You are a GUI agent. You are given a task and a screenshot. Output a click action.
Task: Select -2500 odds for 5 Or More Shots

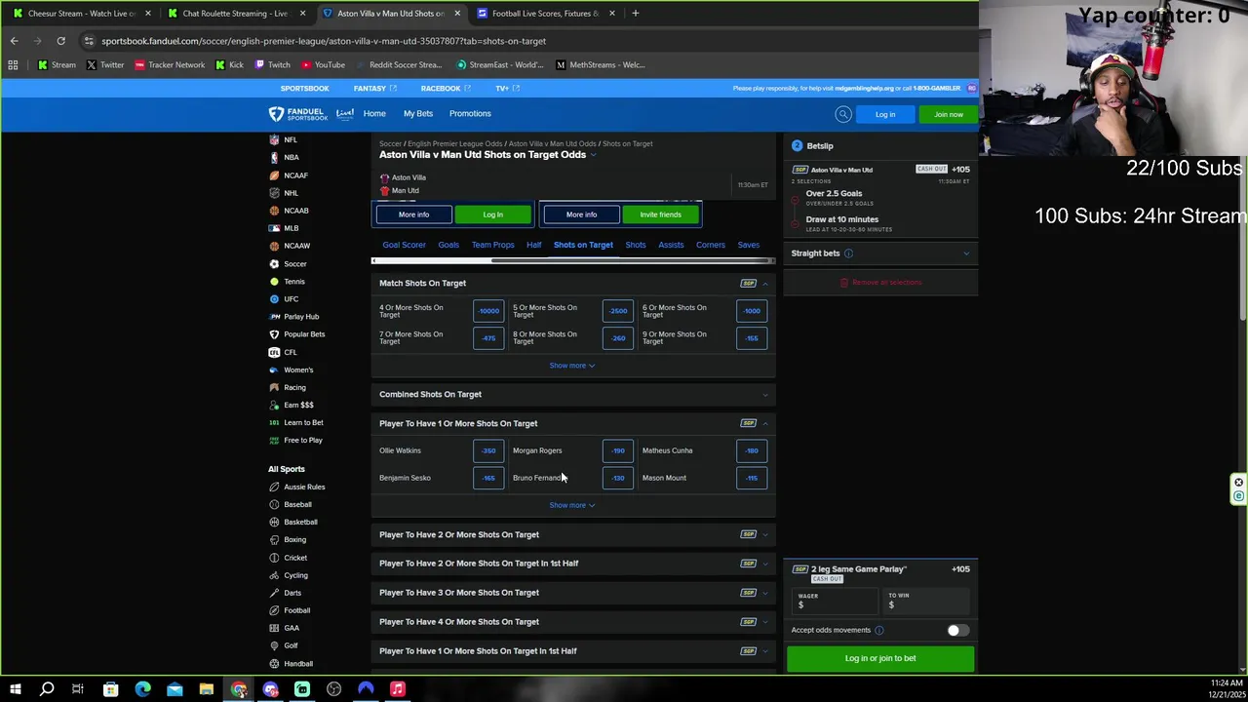(x=618, y=311)
